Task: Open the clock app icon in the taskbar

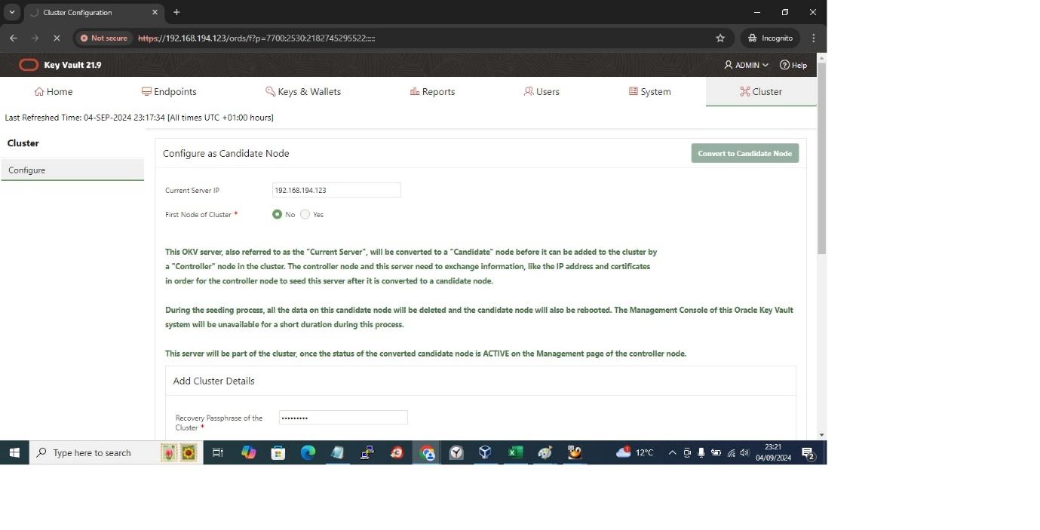Action: tap(456, 452)
